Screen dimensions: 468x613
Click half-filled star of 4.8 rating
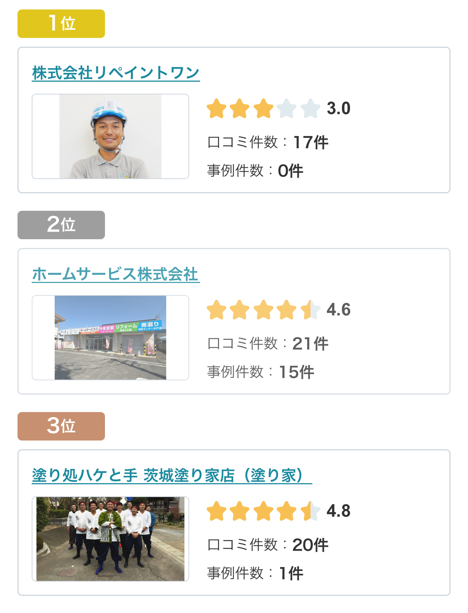click(310, 511)
